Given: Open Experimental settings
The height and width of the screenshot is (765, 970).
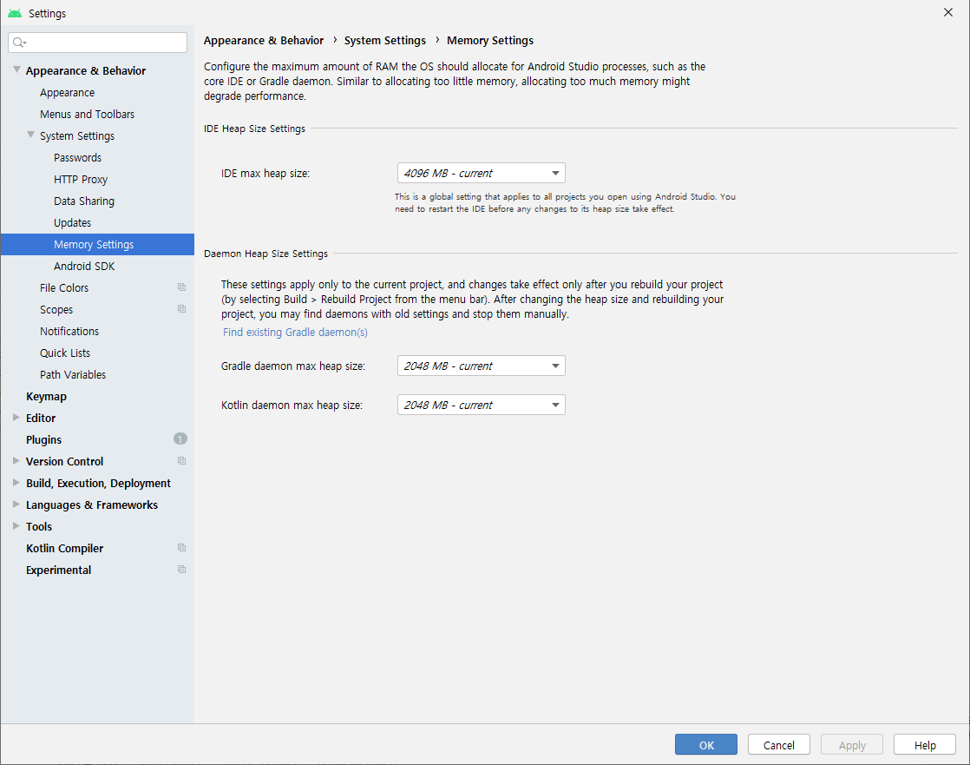Looking at the screenshot, I should 59,570.
